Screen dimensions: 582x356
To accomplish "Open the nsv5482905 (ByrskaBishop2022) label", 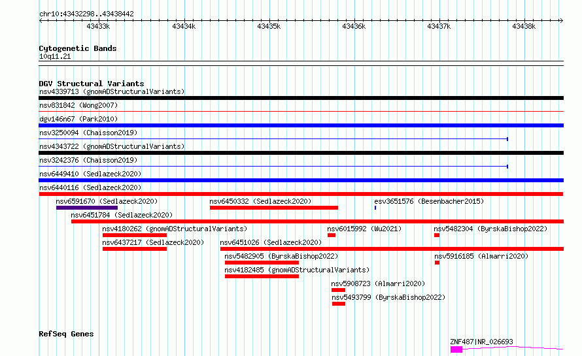I will point(281,256).
